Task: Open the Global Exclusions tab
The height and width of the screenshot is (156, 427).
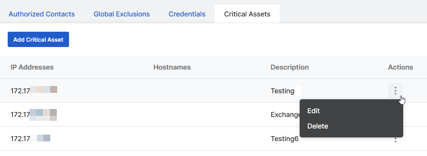Action: [x=122, y=14]
